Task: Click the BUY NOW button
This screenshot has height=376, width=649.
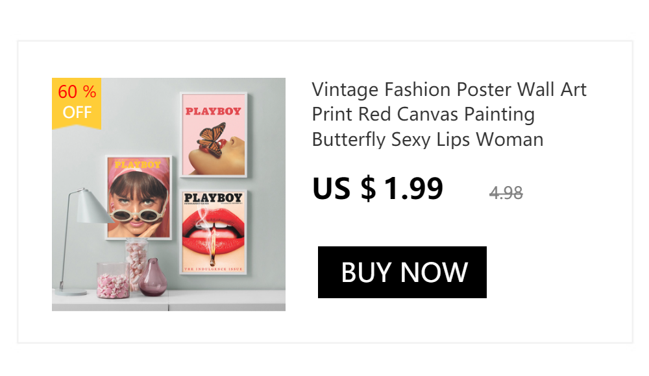Action: click(x=402, y=272)
